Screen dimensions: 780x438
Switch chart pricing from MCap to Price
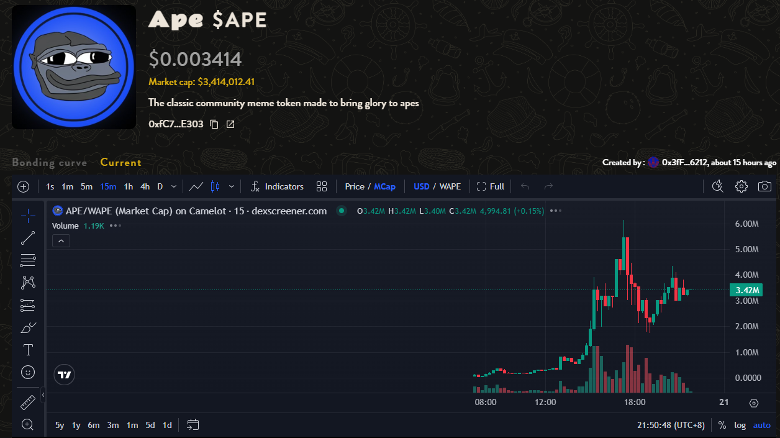click(x=355, y=186)
